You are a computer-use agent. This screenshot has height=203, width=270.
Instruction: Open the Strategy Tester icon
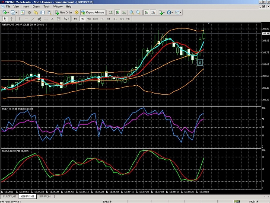coord(49,13)
